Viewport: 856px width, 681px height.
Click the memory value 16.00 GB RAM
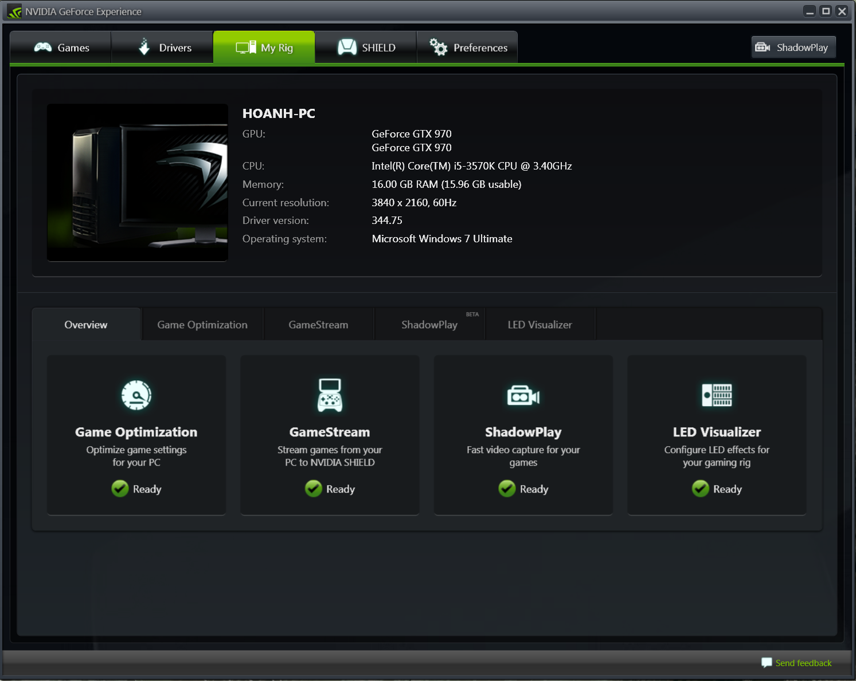click(x=447, y=184)
